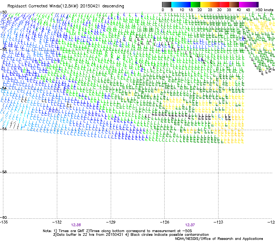This screenshot has width=275, height=241.
Task: Click legend tick label '25'
Action: coord(210,10)
